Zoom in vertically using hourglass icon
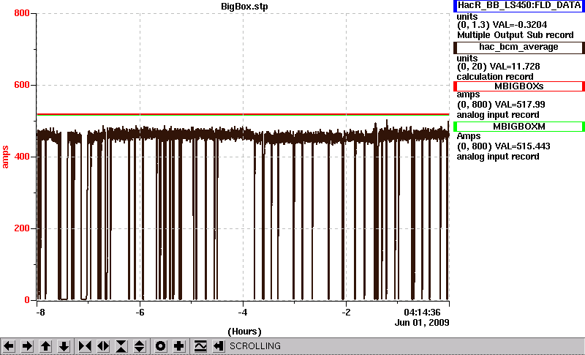 (x=121, y=346)
